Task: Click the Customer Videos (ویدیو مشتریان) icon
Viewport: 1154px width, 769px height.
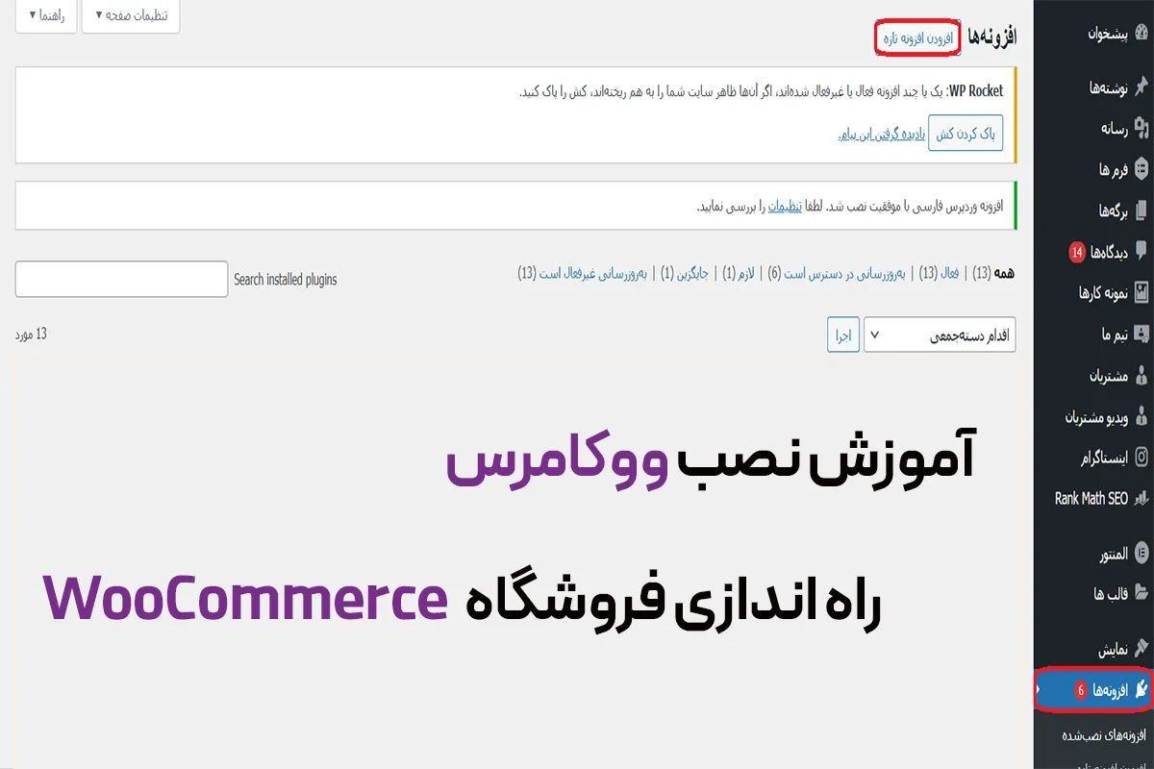Action: tap(1142, 416)
